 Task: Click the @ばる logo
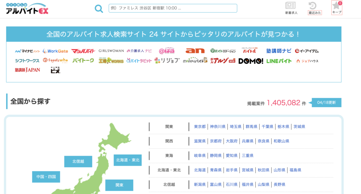167,51
